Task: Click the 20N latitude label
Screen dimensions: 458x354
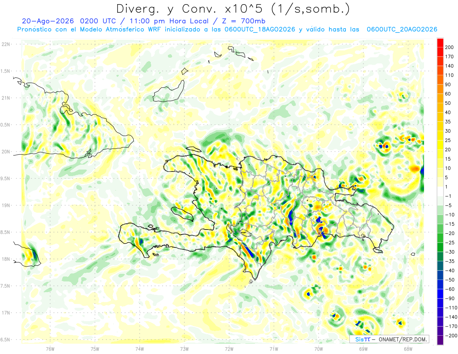Action: [6, 152]
